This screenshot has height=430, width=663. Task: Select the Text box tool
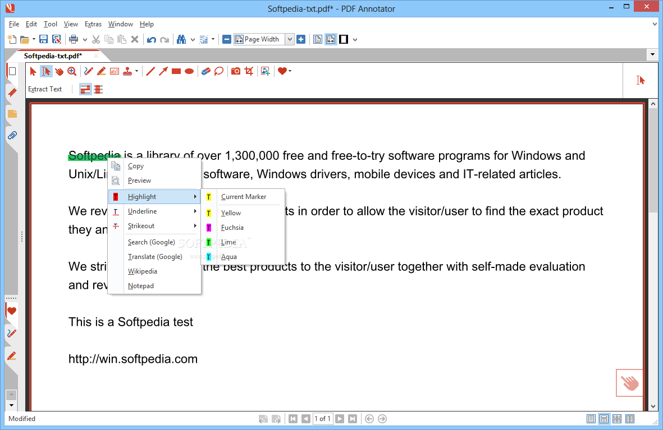(x=114, y=71)
